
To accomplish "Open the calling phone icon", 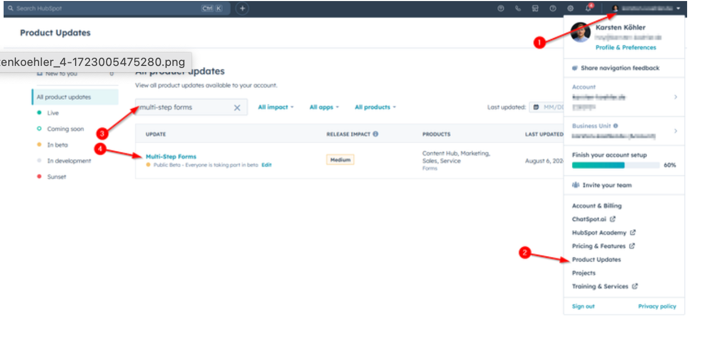I will click(x=518, y=8).
